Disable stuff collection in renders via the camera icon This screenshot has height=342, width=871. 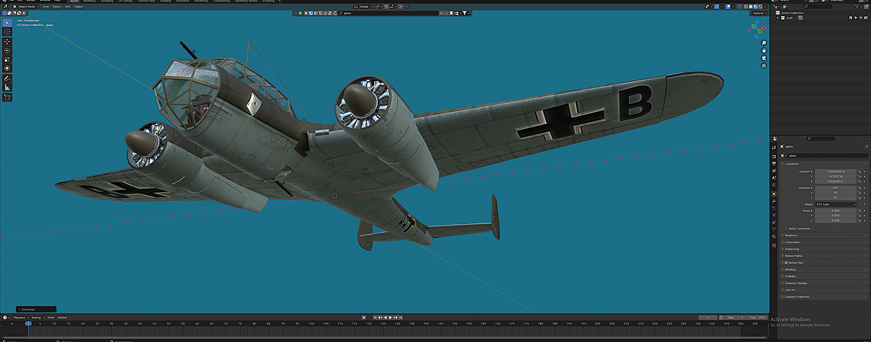pos(866,18)
